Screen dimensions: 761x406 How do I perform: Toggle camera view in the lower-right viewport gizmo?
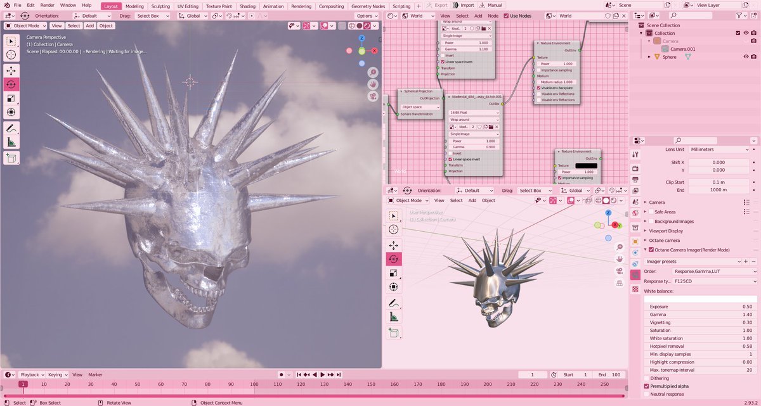point(619,271)
